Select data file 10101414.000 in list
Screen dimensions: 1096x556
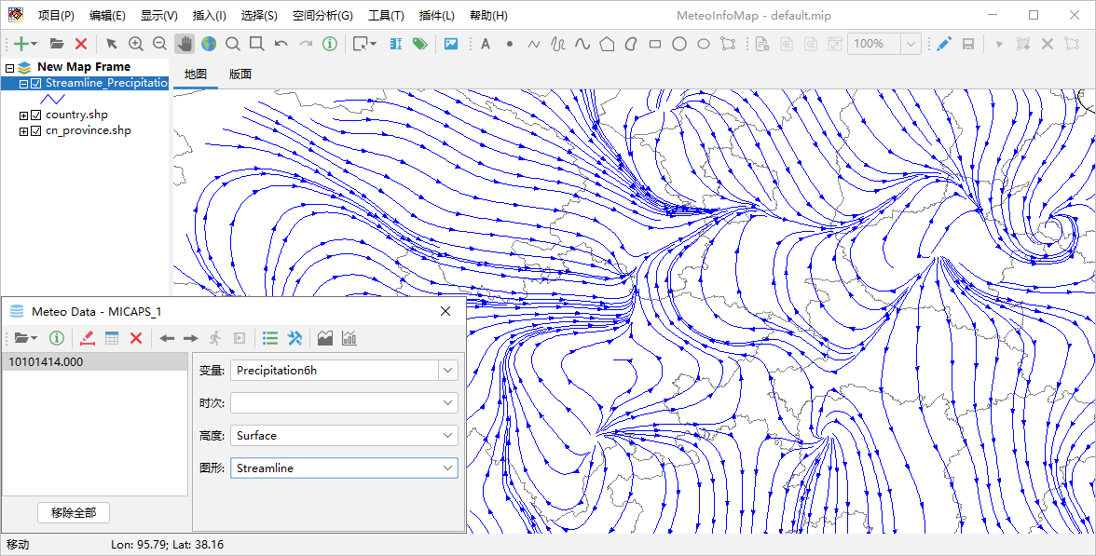pos(95,361)
